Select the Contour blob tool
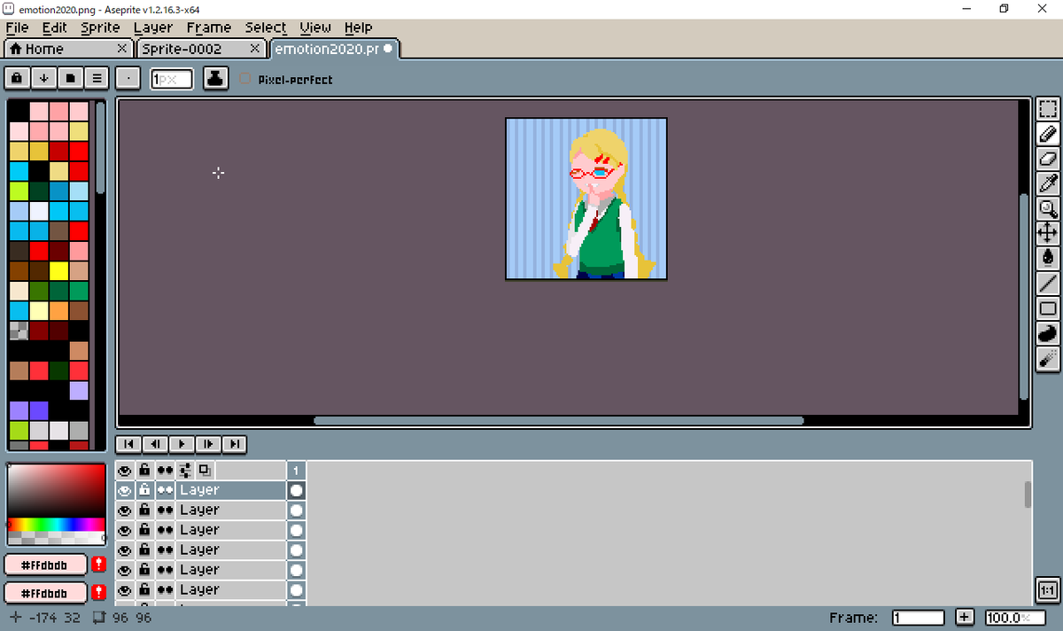1063x631 pixels. tap(1048, 333)
